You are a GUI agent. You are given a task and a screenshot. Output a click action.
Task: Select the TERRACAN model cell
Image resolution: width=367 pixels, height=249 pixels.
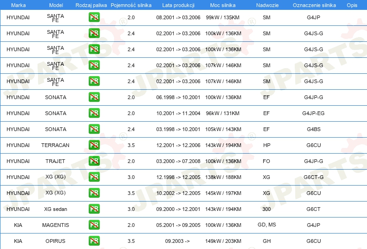click(x=55, y=145)
